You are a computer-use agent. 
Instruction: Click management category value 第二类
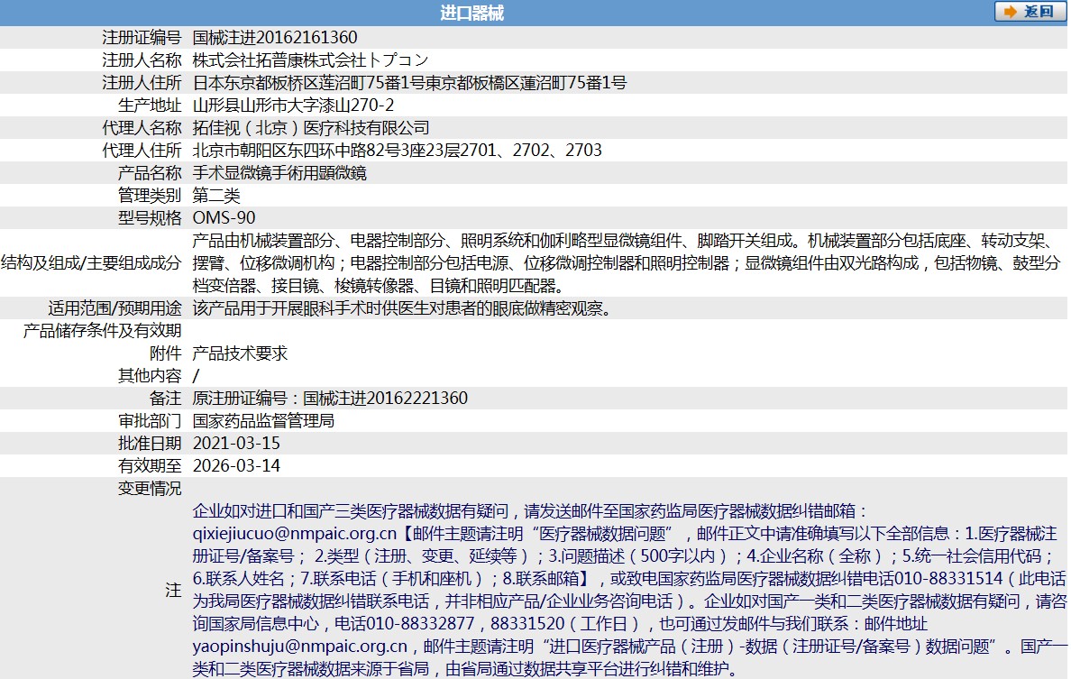216,196
